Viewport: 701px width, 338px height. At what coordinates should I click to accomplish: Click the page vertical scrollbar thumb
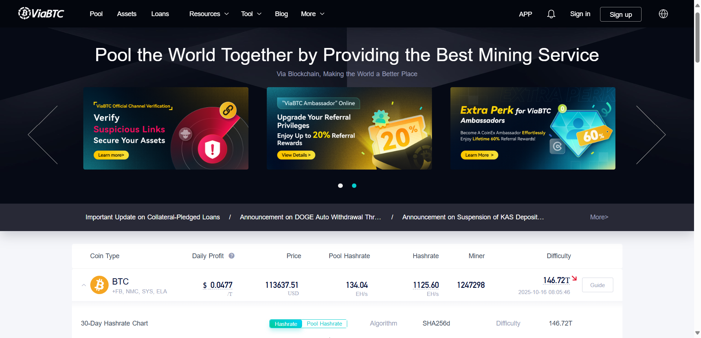[697, 37]
